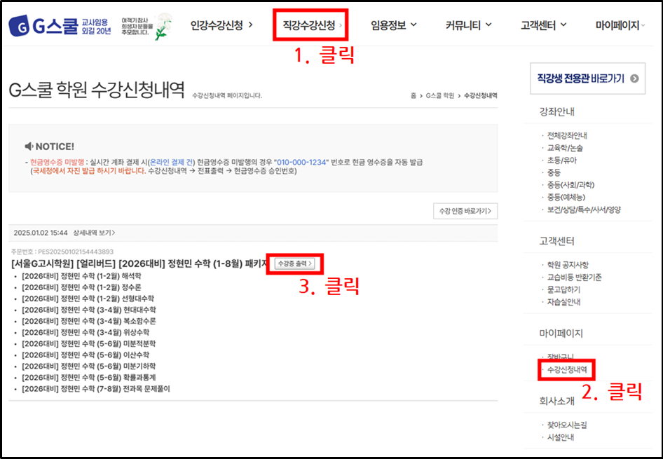663x459 pixels.
Task: Click the G스쿨 logo
Action: tap(59, 26)
